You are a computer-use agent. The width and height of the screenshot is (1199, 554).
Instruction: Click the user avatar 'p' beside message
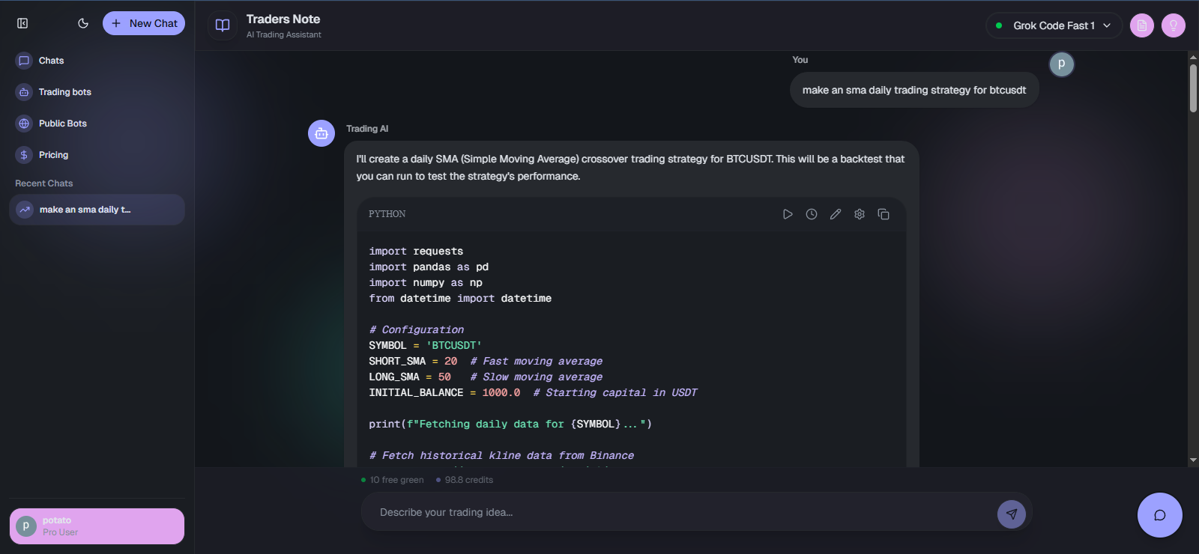coord(1061,64)
